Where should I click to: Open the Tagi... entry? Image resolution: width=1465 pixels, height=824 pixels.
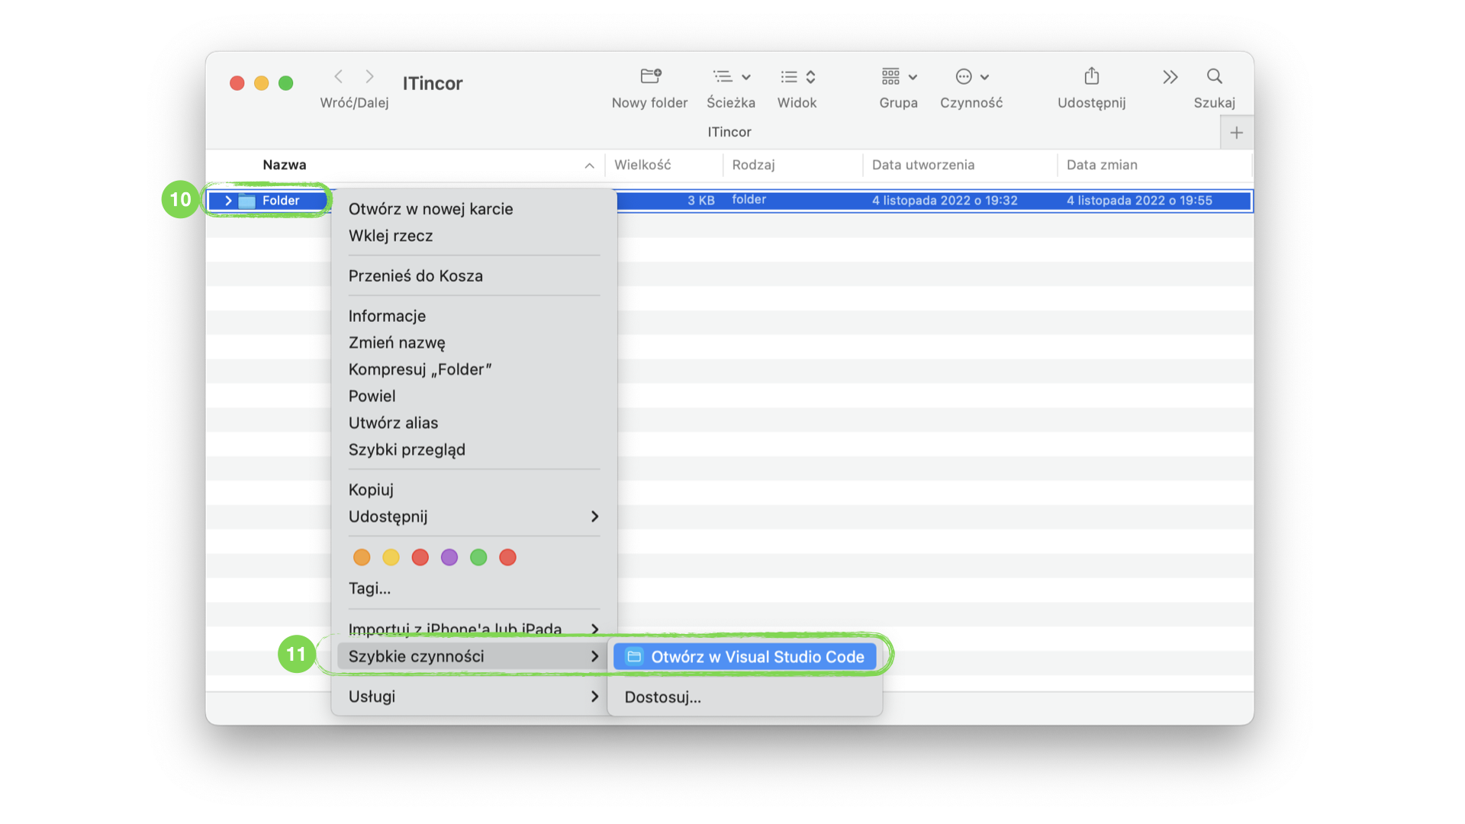coord(369,588)
